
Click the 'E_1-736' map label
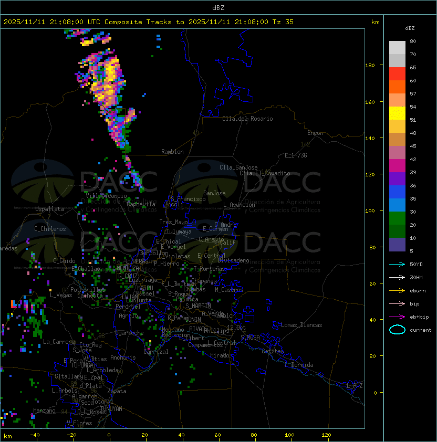[296, 155]
